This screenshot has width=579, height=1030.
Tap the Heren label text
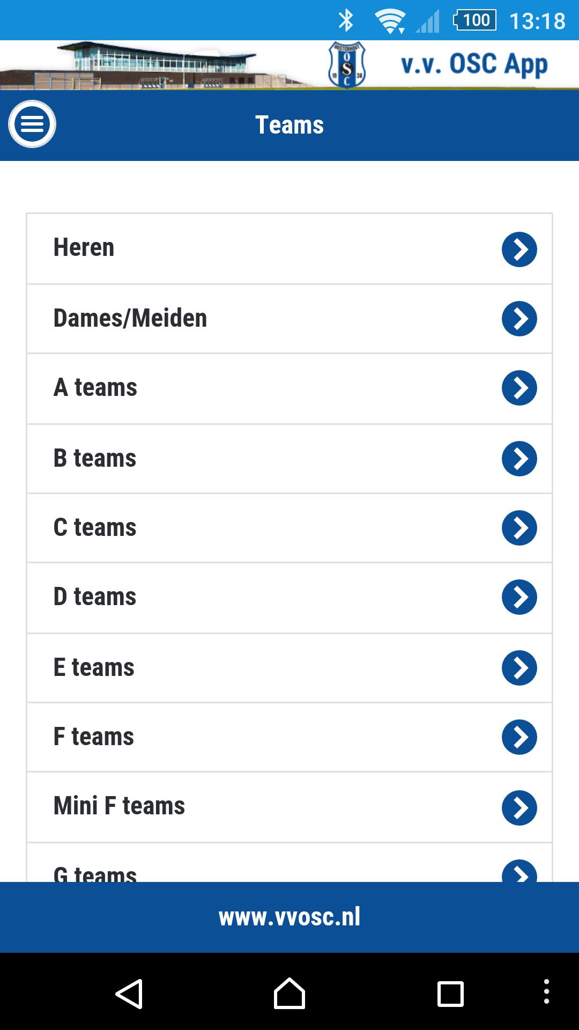(84, 248)
